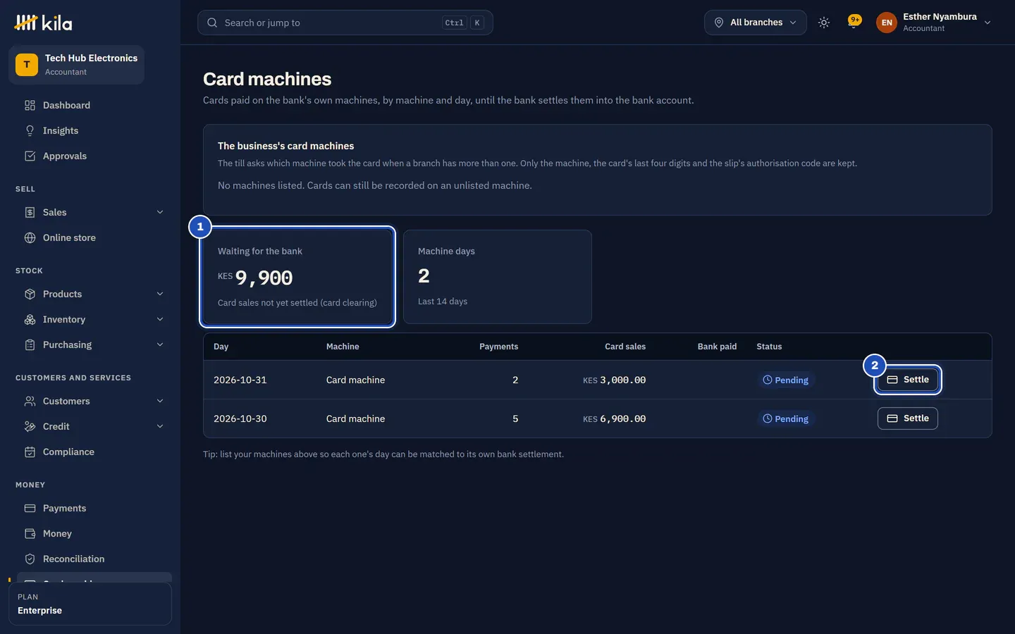Viewport: 1015px width, 634px height.
Task: Expand the Products menu chevron
Action: pyautogui.click(x=160, y=294)
